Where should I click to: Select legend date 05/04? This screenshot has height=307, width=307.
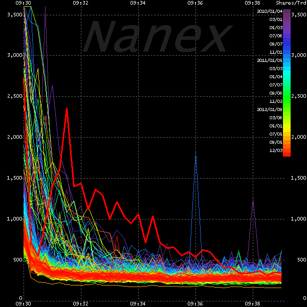click(x=276, y=77)
